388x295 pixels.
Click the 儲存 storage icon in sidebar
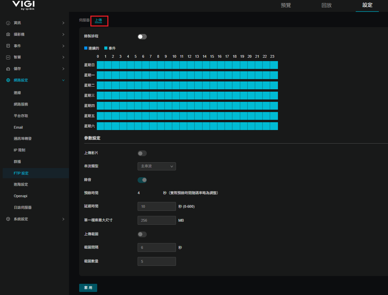(x=8, y=69)
